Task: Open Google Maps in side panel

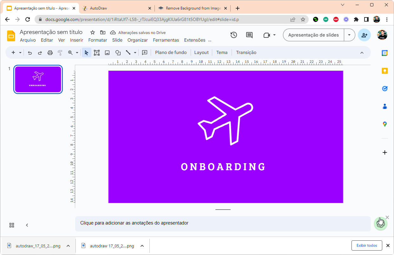Action: [x=384, y=124]
